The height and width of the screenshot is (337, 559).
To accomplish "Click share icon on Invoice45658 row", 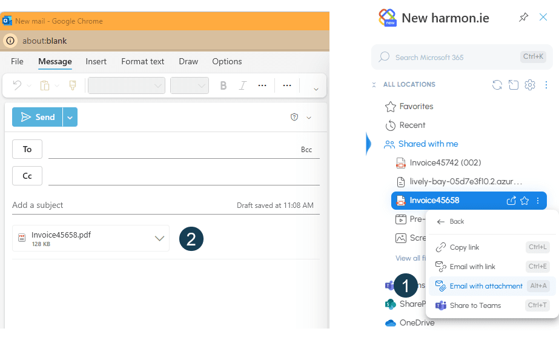I will [511, 201].
